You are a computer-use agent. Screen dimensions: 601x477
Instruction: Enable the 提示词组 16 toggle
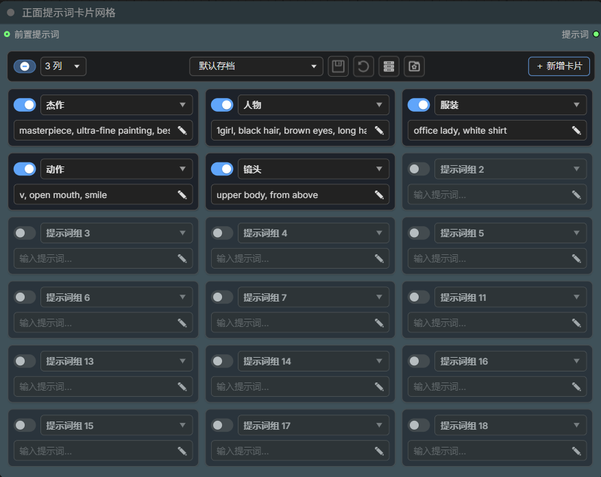coord(419,360)
